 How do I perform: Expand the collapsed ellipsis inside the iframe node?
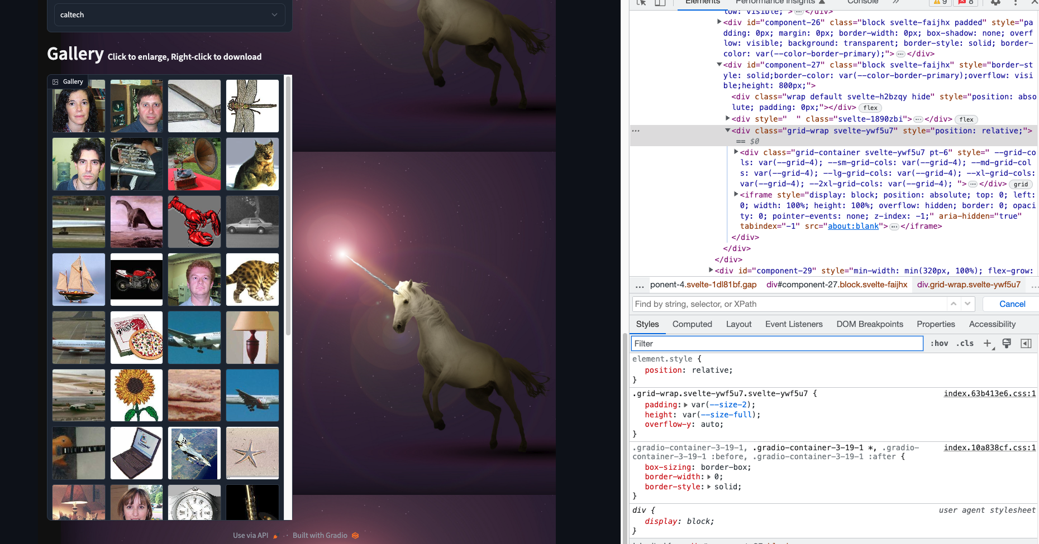[x=894, y=227]
